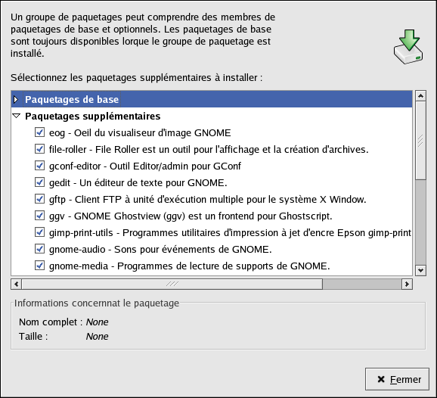Uncheck the eog package checkbox
Image resolution: width=437 pixels, height=398 pixels.
39,132
